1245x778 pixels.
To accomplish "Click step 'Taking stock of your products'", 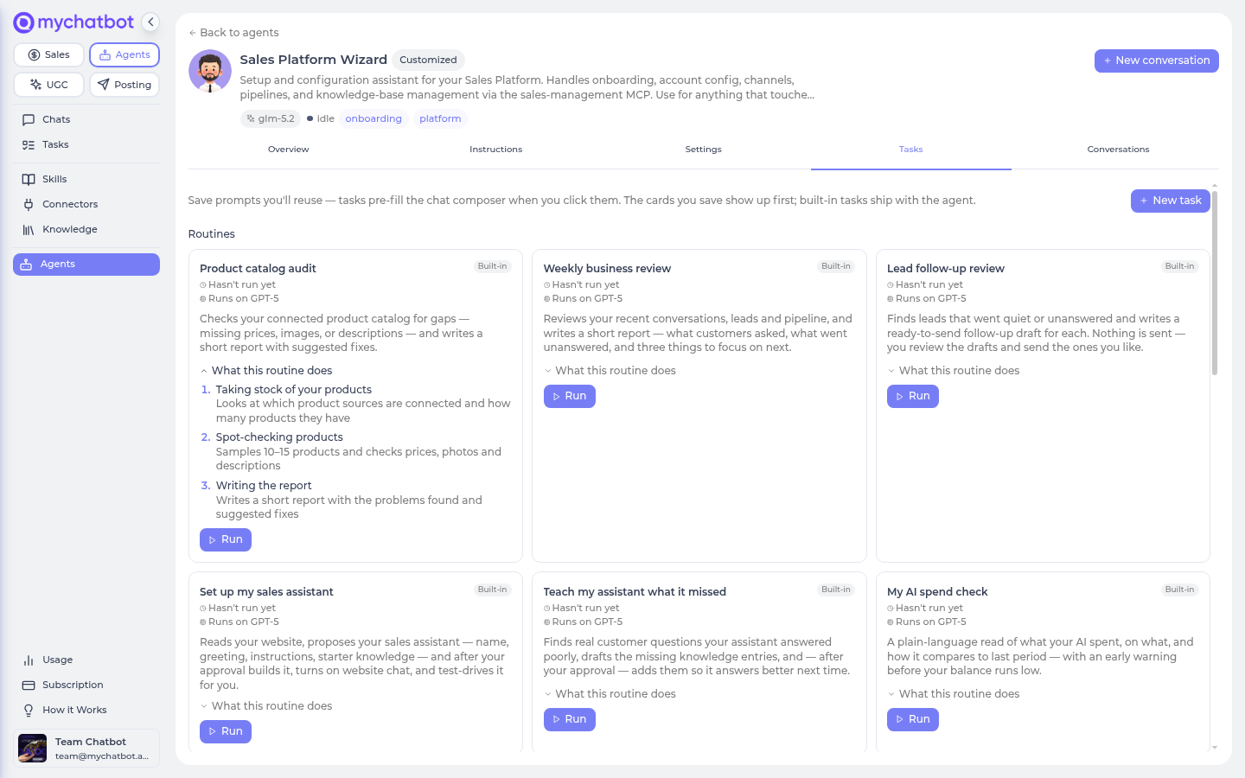I will 294,390.
